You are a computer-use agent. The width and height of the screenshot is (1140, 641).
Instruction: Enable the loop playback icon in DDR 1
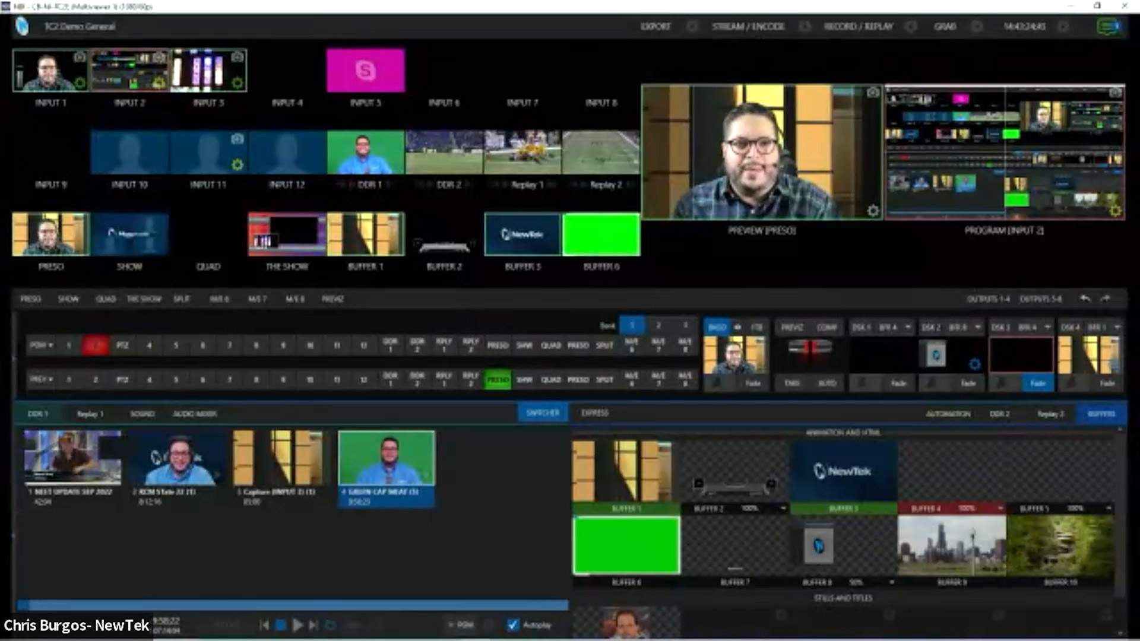[x=330, y=624]
